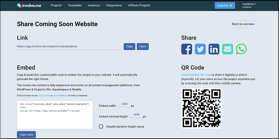Click Back to overview

tap(243, 24)
